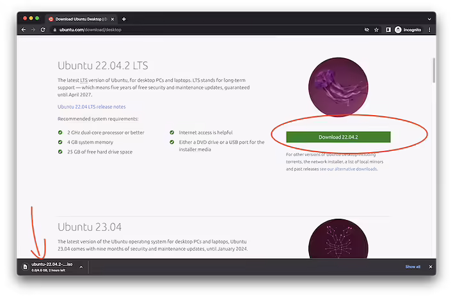Image resolution: width=453 pixels, height=298 pixels.
Task: Click the page vertical scrollbar
Action: coord(434,70)
